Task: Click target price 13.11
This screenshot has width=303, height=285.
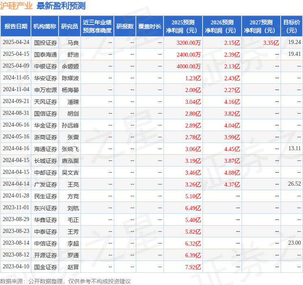Action: [x=294, y=148]
